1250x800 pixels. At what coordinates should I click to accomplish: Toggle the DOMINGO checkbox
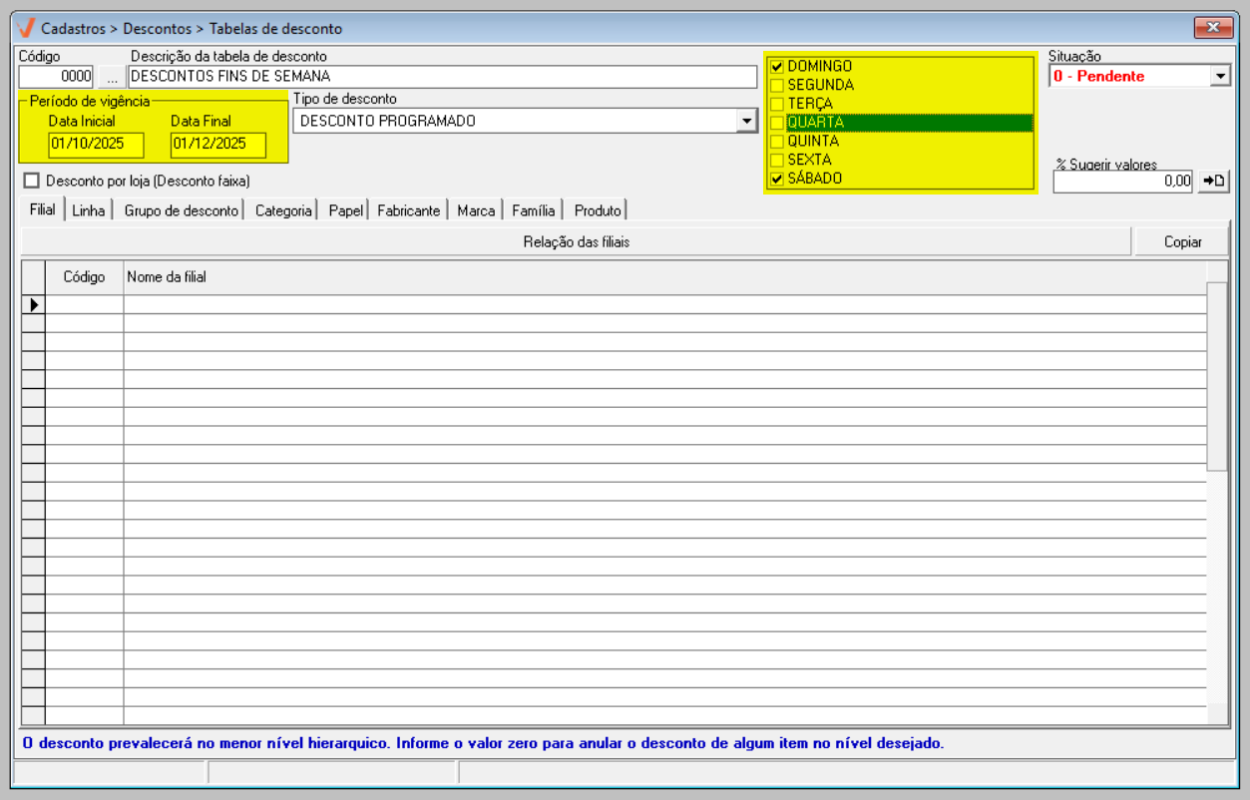[776, 67]
